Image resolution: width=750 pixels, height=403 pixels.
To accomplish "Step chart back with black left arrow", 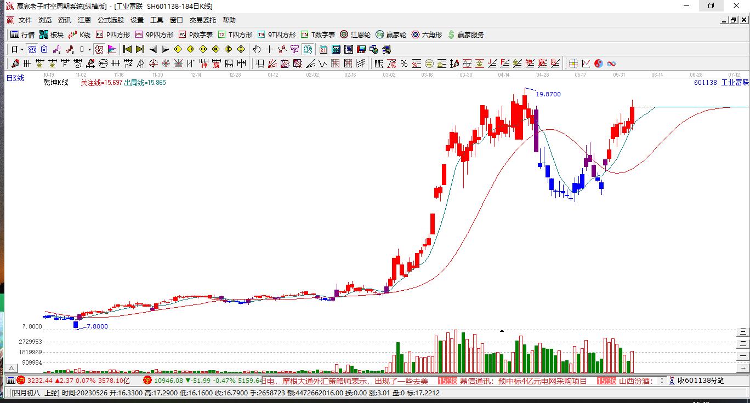I will 153,49.
